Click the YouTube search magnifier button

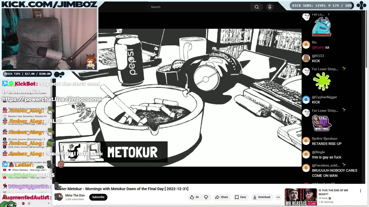click(x=257, y=7)
